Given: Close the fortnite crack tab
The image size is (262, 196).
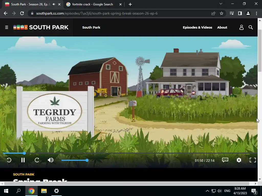Looking at the screenshot, I should (121, 4).
